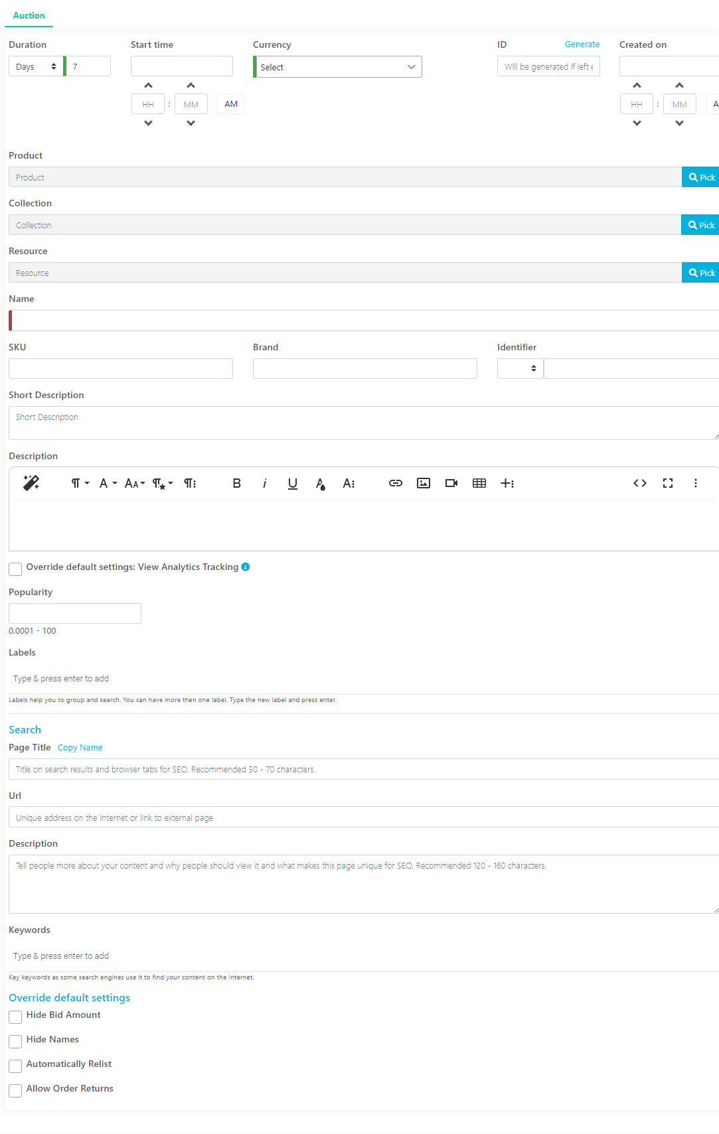Image resolution: width=719 pixels, height=1134 pixels.
Task: Toggle underline formatting in Description editor
Action: 292,483
